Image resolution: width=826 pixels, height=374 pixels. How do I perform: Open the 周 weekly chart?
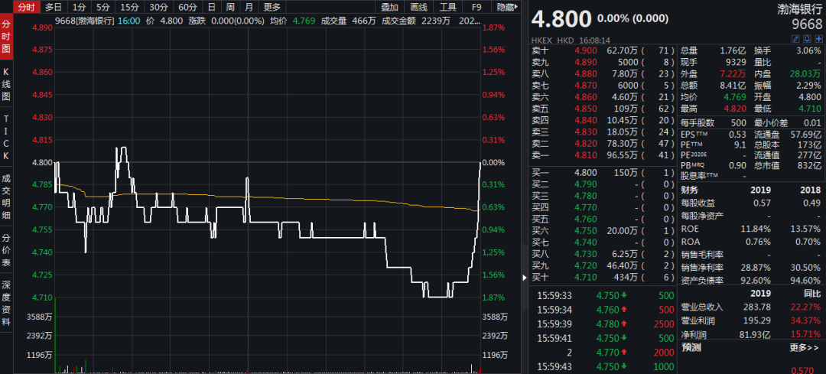pos(230,7)
